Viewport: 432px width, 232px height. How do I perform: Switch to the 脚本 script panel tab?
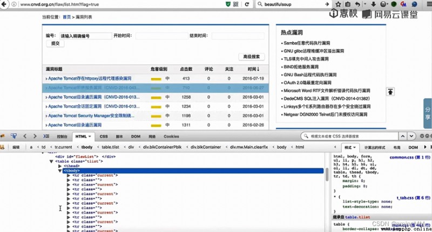coord(119,137)
